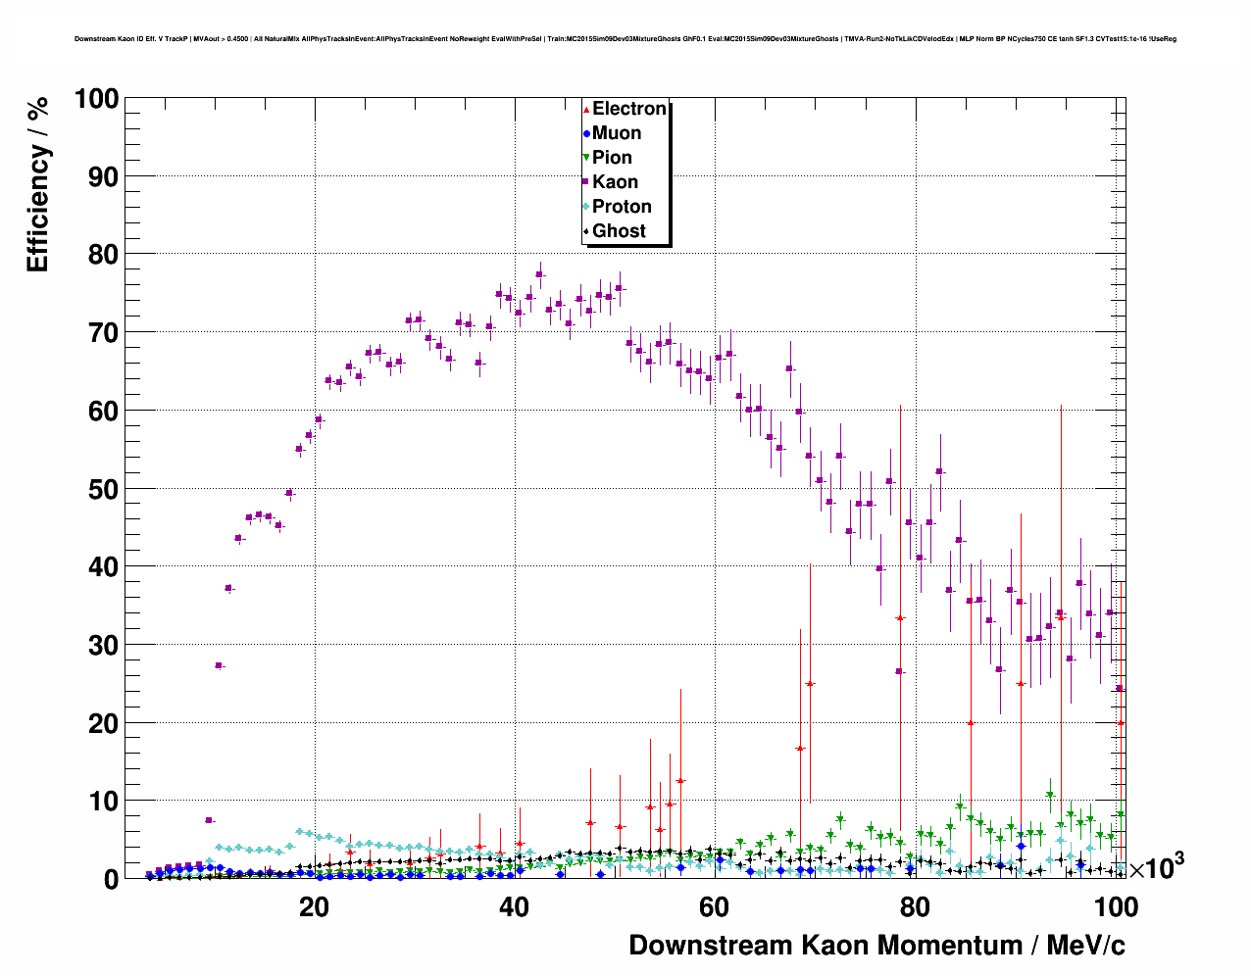The width and height of the screenshot is (1251, 976).
Task: Click the Momentum axis tick label '80'
Action: click(915, 907)
